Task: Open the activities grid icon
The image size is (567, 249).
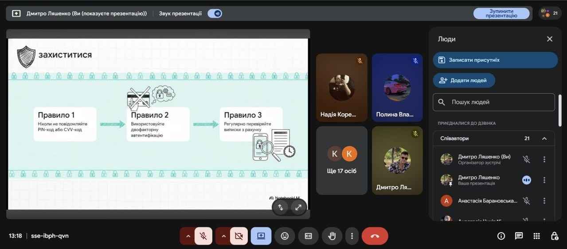Action: tap(536, 236)
